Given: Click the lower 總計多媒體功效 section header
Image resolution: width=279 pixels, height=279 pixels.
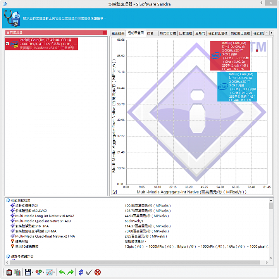Looking at the screenshot, I should pyautogui.click(x=20, y=257).
